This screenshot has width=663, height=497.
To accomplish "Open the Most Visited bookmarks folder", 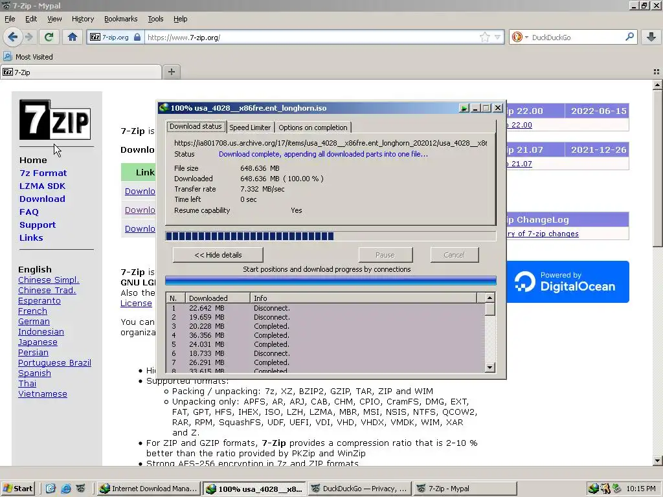I will (28, 57).
